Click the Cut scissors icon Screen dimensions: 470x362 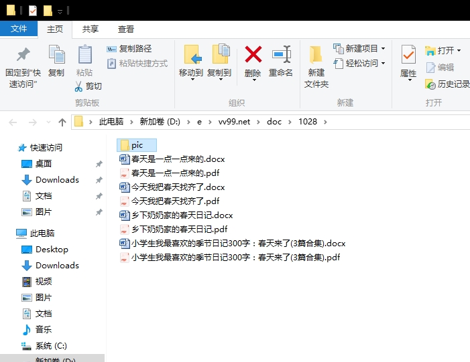point(78,86)
